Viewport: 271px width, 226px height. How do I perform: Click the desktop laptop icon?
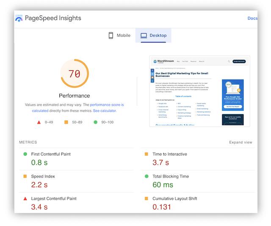click(x=144, y=36)
